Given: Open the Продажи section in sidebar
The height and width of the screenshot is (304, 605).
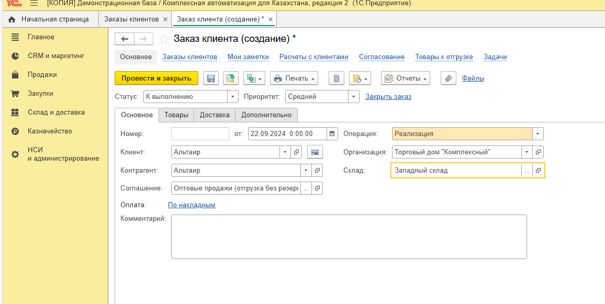Looking at the screenshot, I should [42, 75].
